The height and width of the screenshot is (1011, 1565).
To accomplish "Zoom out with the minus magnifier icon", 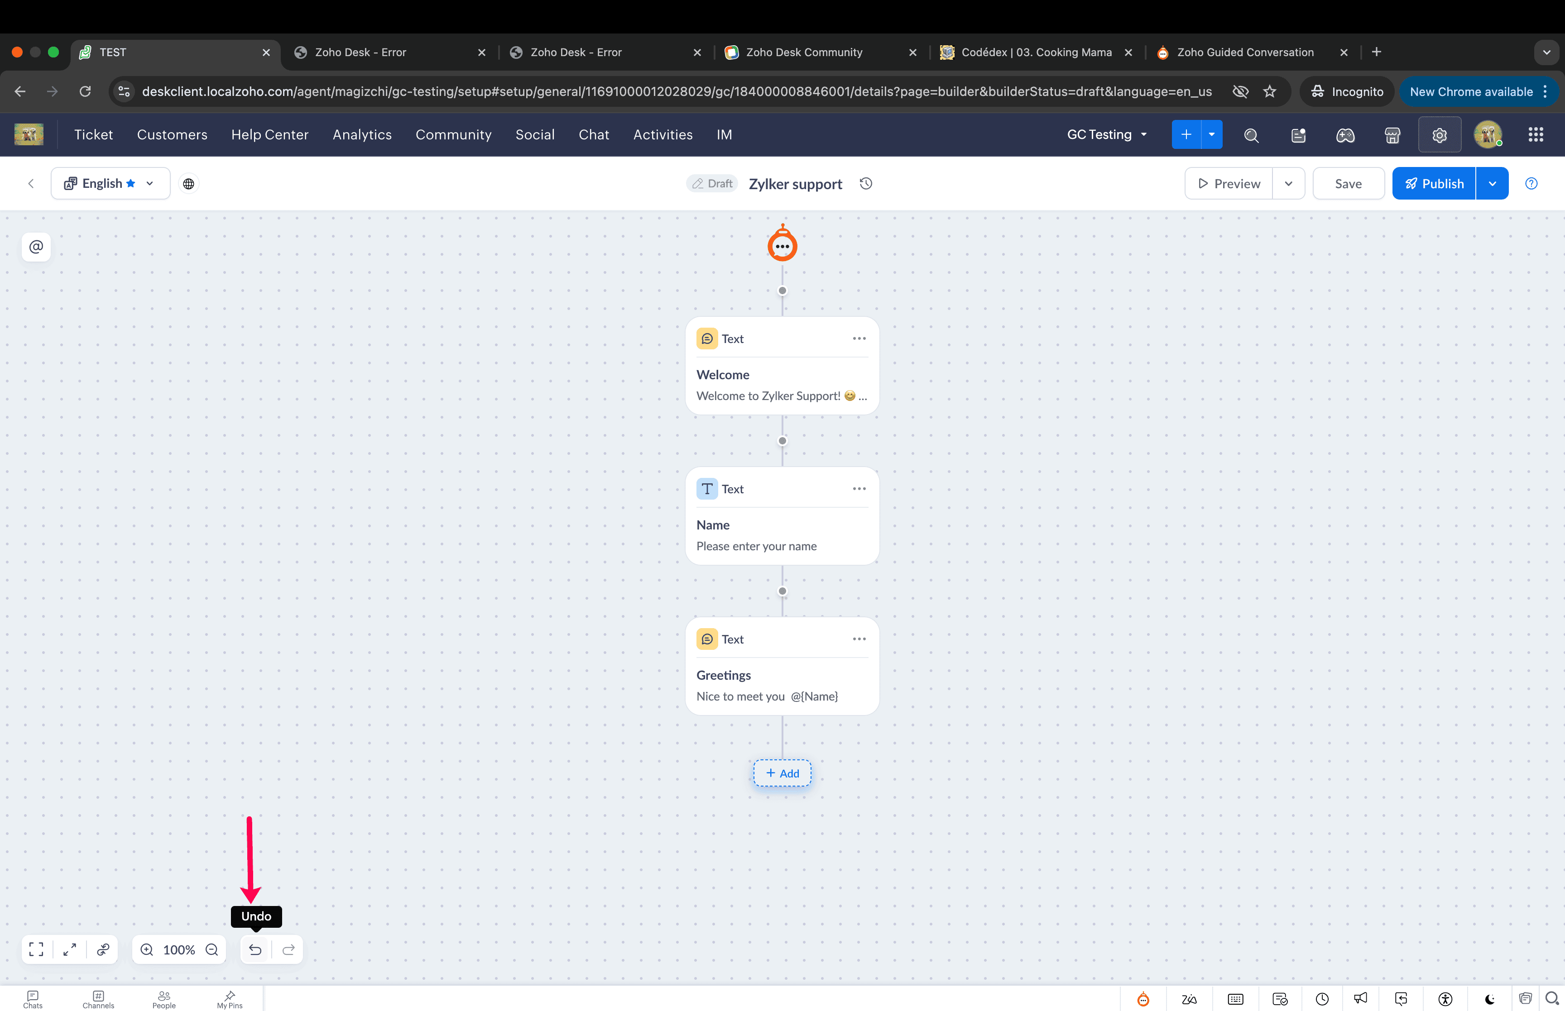I will point(211,949).
